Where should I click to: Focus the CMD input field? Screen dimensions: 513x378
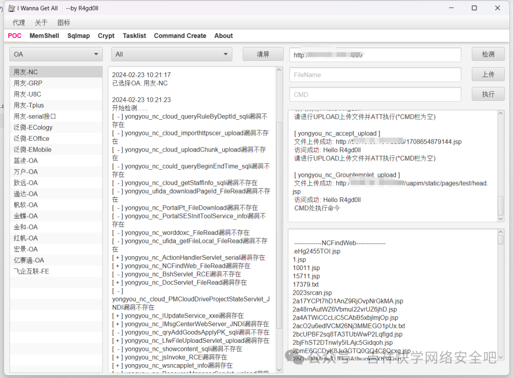coord(375,94)
